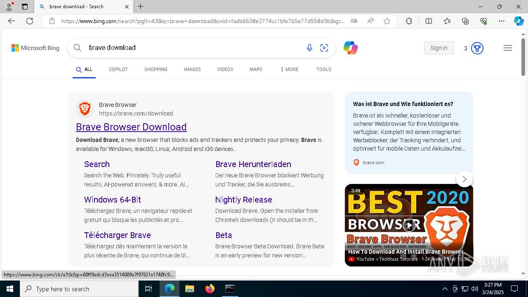Screen dimensions: 528x297
Task: Open the browser profile avatar
Action: coord(9,6)
